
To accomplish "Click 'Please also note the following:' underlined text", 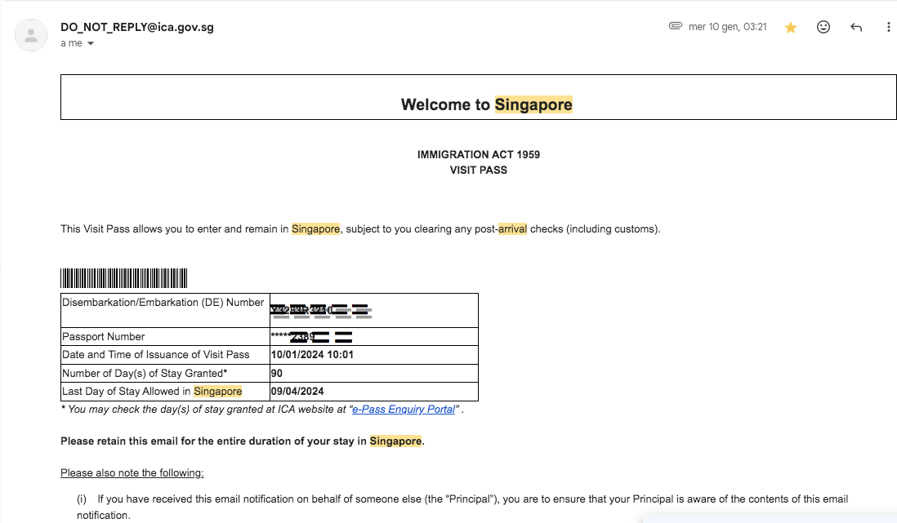I will pyautogui.click(x=132, y=473).
